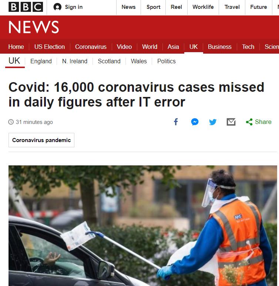Go to Worklife in top navigation
Screen dimensions: 279x286
(x=203, y=7)
